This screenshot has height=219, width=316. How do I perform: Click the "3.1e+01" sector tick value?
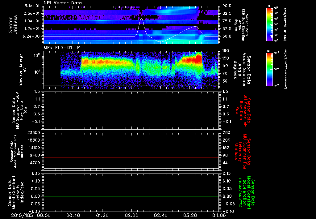point(32,6)
